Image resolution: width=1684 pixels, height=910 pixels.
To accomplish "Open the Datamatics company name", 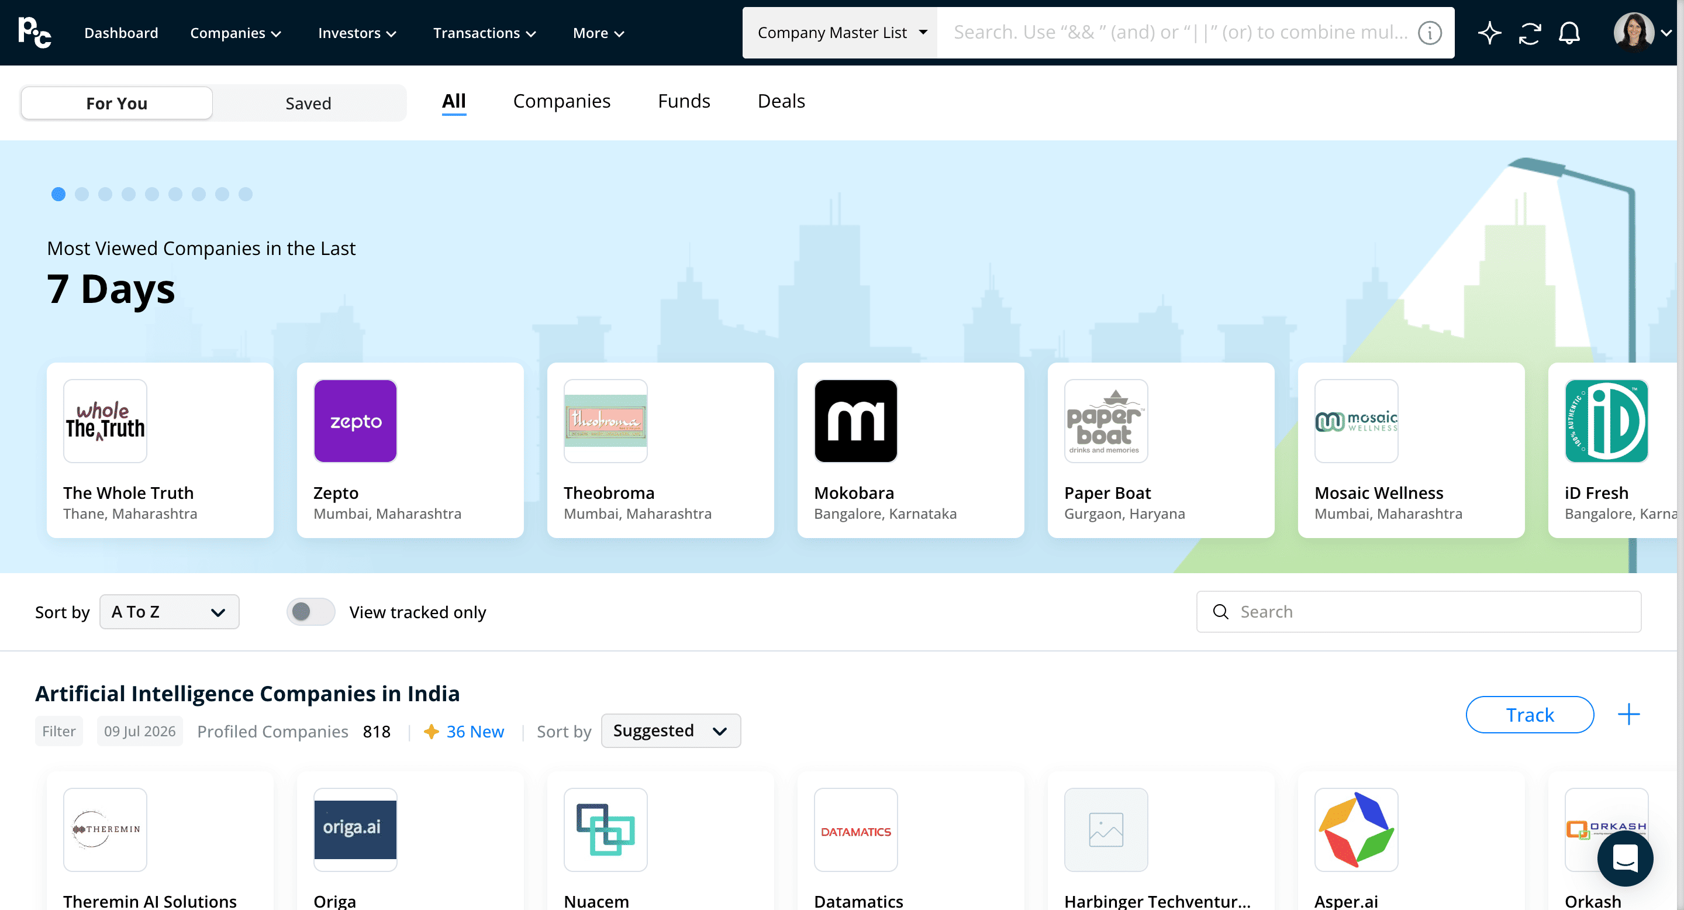I will tap(858, 901).
